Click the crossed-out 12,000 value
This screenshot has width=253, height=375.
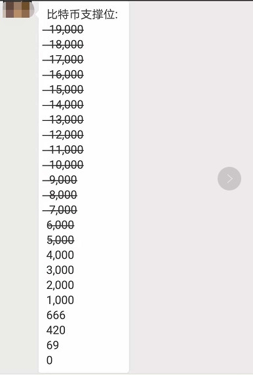63,135
